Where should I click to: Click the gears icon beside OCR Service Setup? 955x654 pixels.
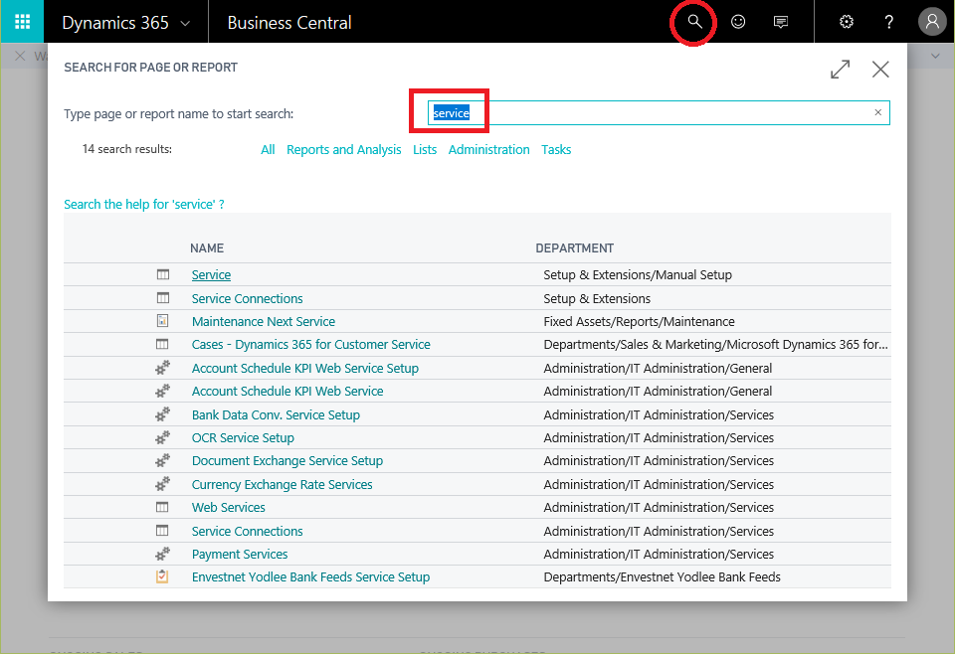pyautogui.click(x=162, y=437)
